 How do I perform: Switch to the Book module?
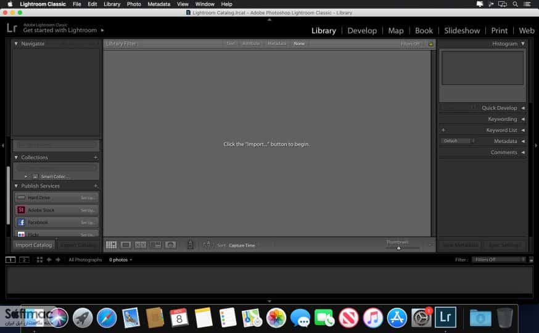[x=424, y=31]
